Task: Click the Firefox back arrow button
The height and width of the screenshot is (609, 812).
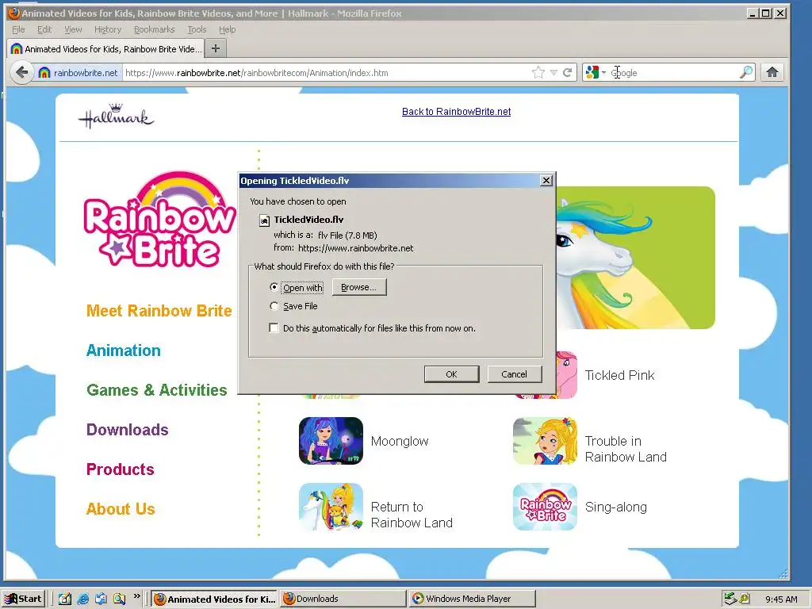Action: (x=21, y=72)
